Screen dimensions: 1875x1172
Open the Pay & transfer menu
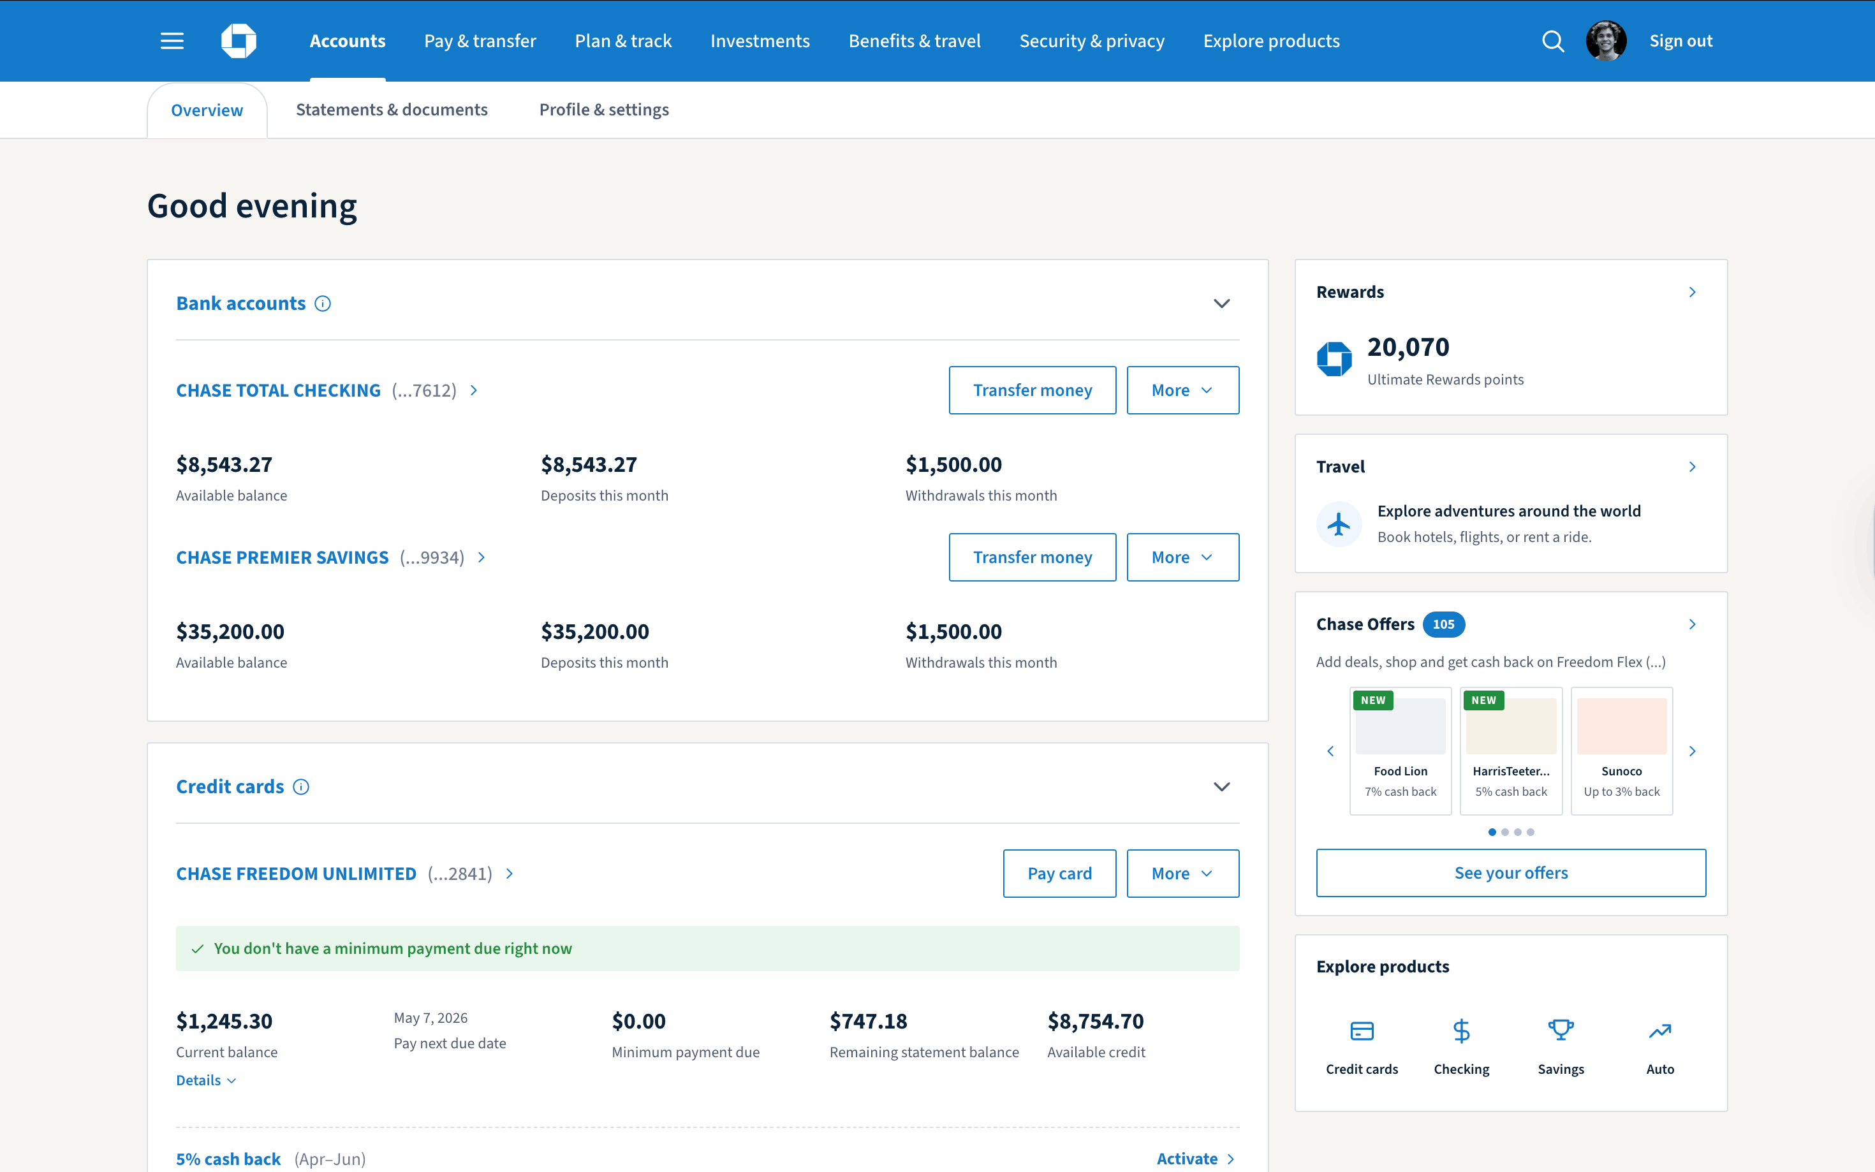pos(480,41)
